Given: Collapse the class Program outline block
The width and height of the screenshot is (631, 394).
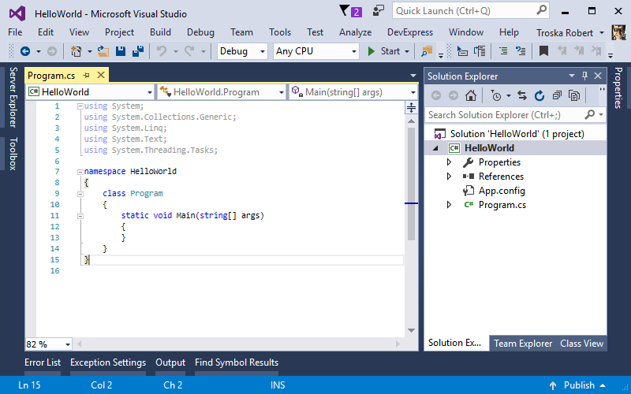Looking at the screenshot, I should tap(80, 194).
